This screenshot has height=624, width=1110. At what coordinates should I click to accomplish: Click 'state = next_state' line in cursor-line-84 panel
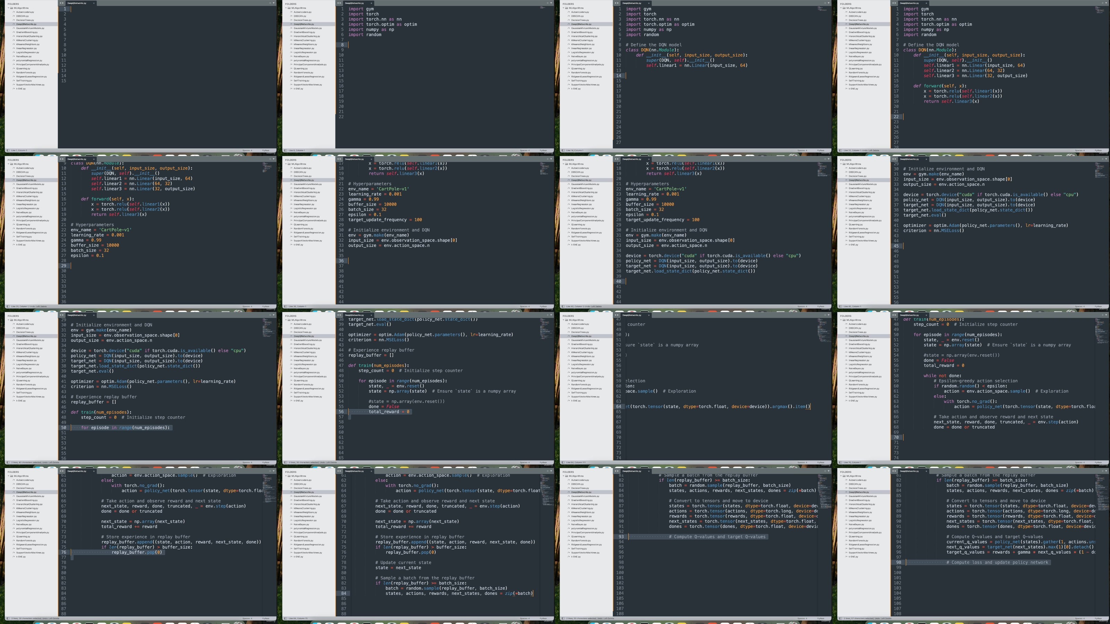[x=398, y=567]
